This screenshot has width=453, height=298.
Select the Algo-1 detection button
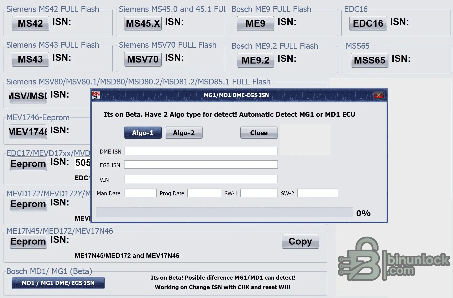(143, 133)
